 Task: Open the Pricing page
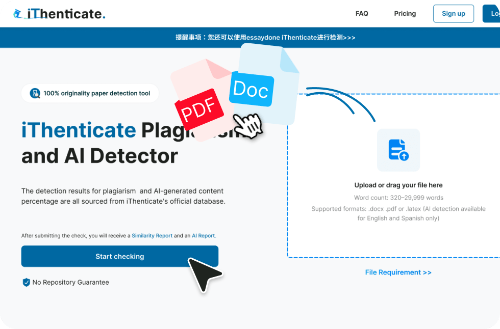click(x=405, y=13)
